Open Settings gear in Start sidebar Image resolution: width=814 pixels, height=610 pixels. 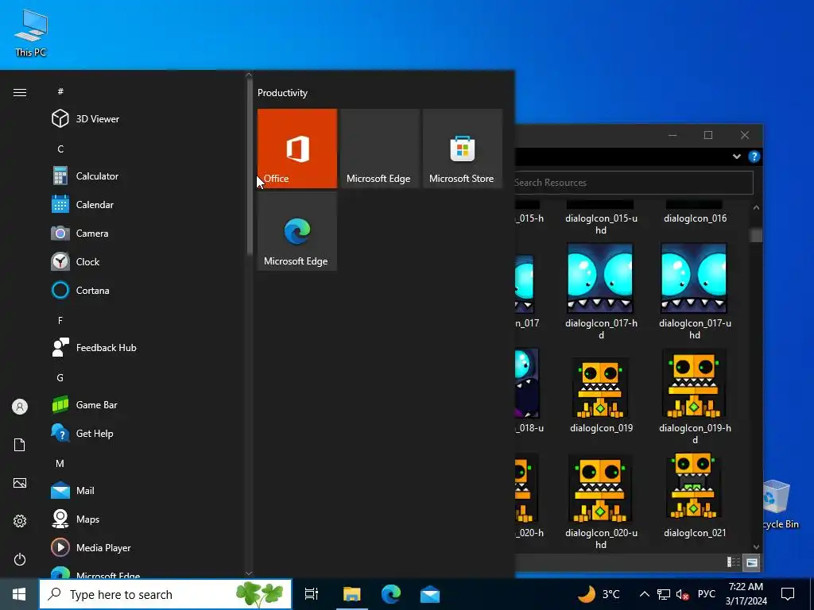(x=20, y=521)
